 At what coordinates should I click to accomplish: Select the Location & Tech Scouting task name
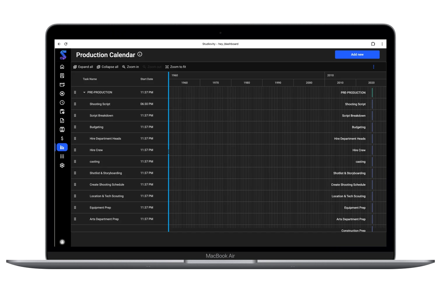(x=107, y=196)
